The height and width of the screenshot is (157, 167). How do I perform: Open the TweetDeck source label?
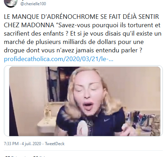(x=55, y=144)
